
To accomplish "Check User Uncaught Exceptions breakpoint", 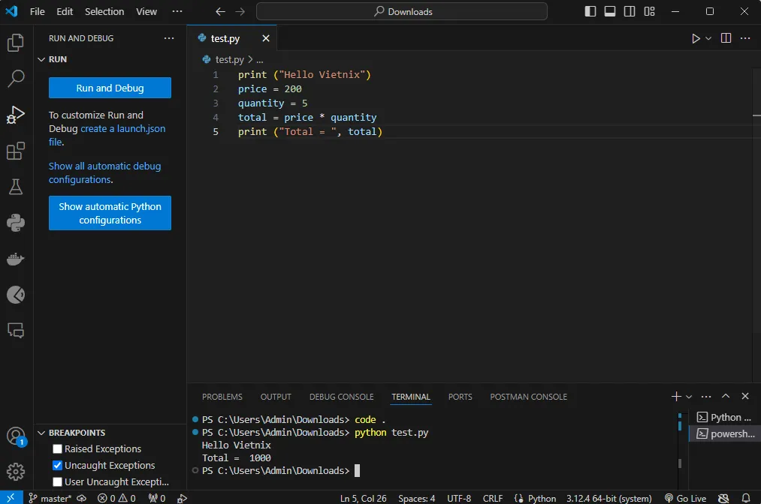I will pos(57,481).
